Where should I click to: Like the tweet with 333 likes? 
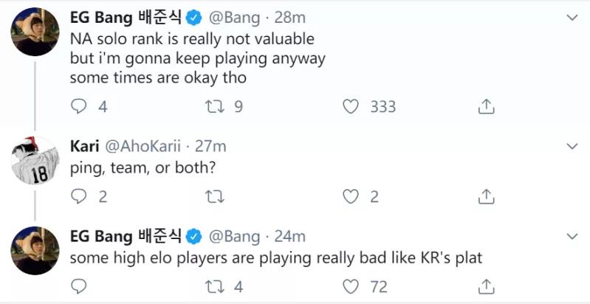click(x=351, y=107)
